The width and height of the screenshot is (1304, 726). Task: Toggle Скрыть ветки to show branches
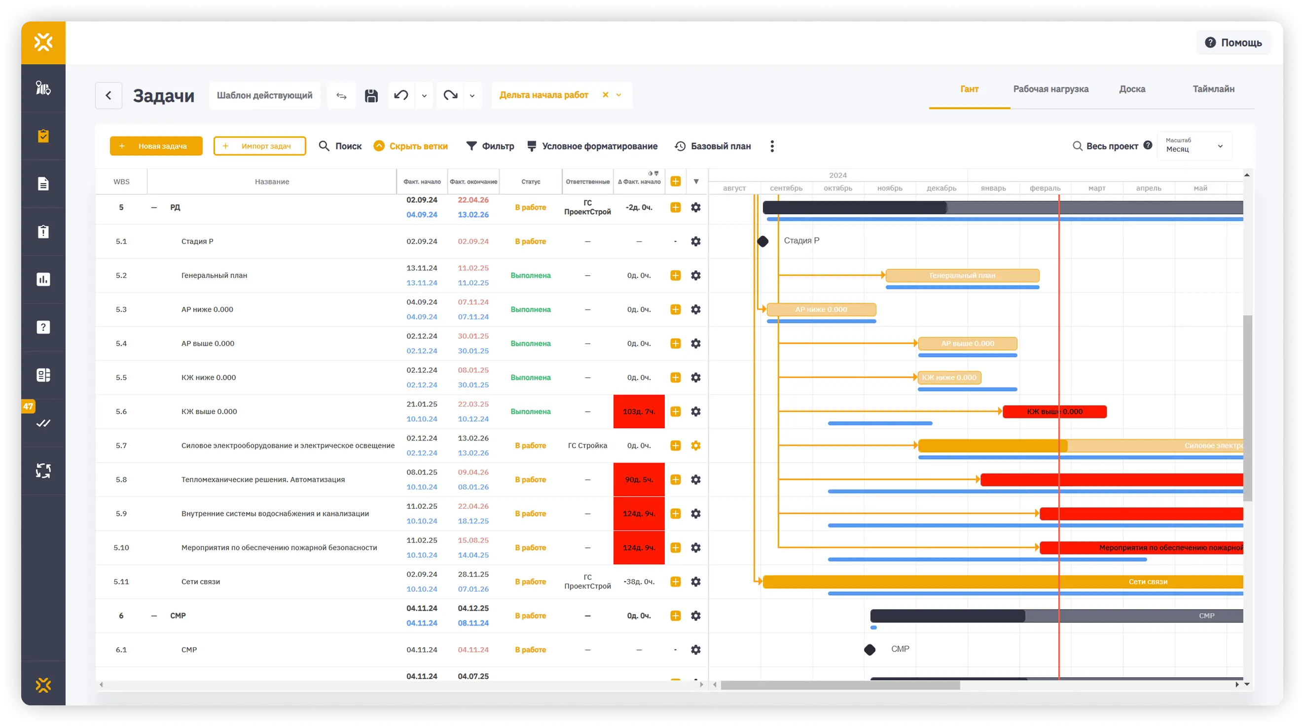pyautogui.click(x=411, y=146)
